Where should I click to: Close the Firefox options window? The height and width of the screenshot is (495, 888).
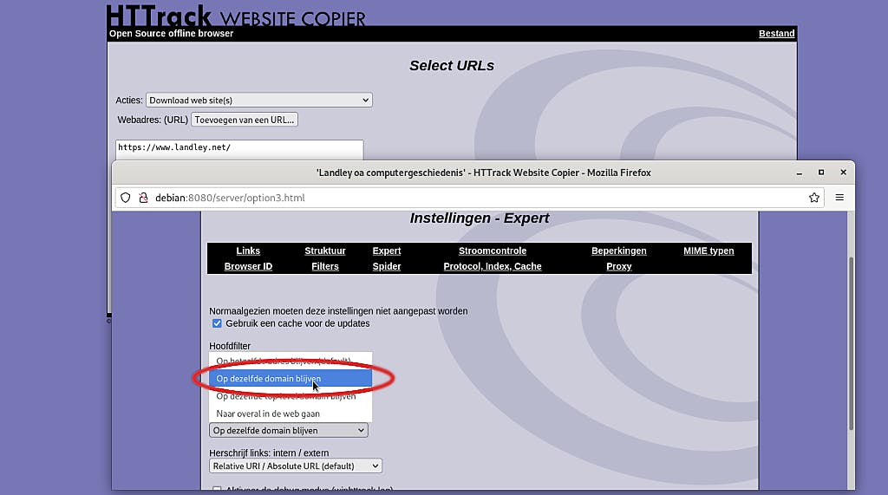pos(843,173)
